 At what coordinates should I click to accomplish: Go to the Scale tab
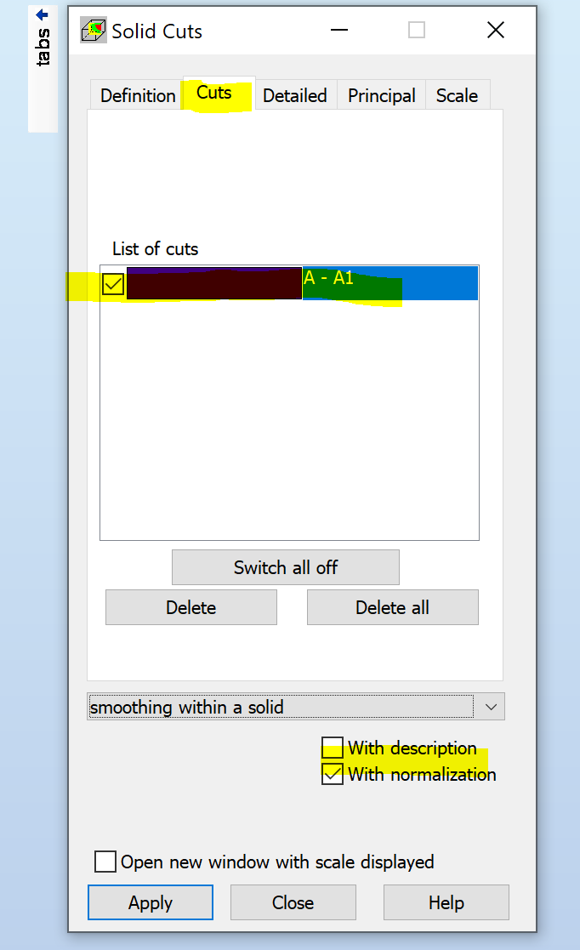[457, 95]
